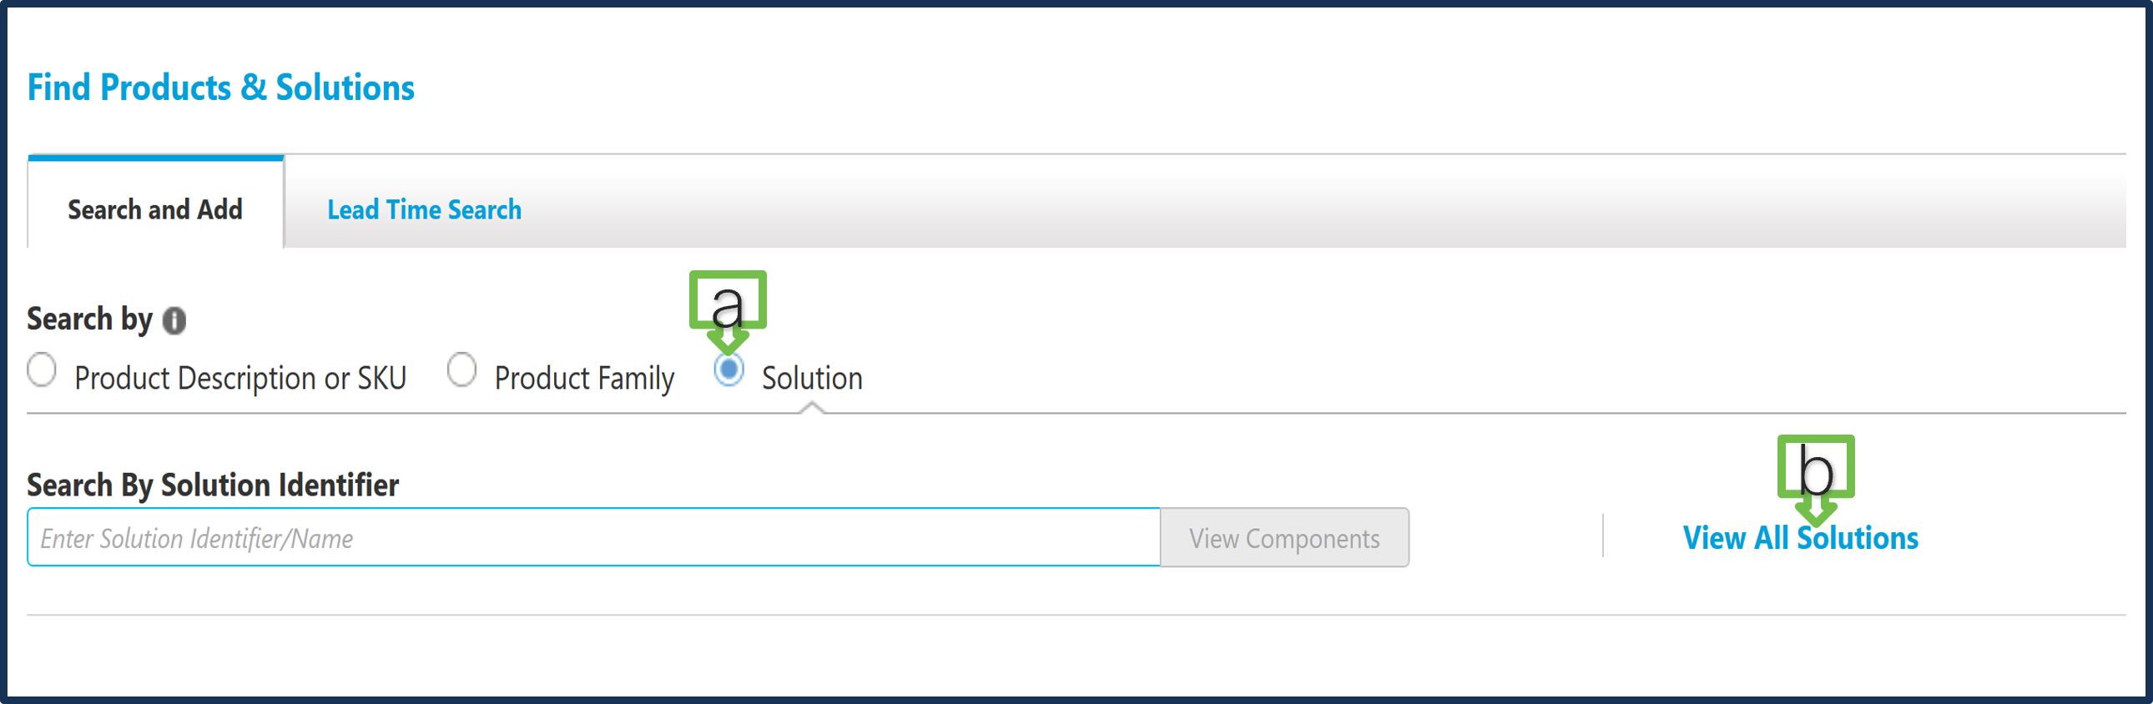Screen dimensions: 2153x704
Task: Click inside the Enter Solution Identifier box
Action: tap(585, 537)
